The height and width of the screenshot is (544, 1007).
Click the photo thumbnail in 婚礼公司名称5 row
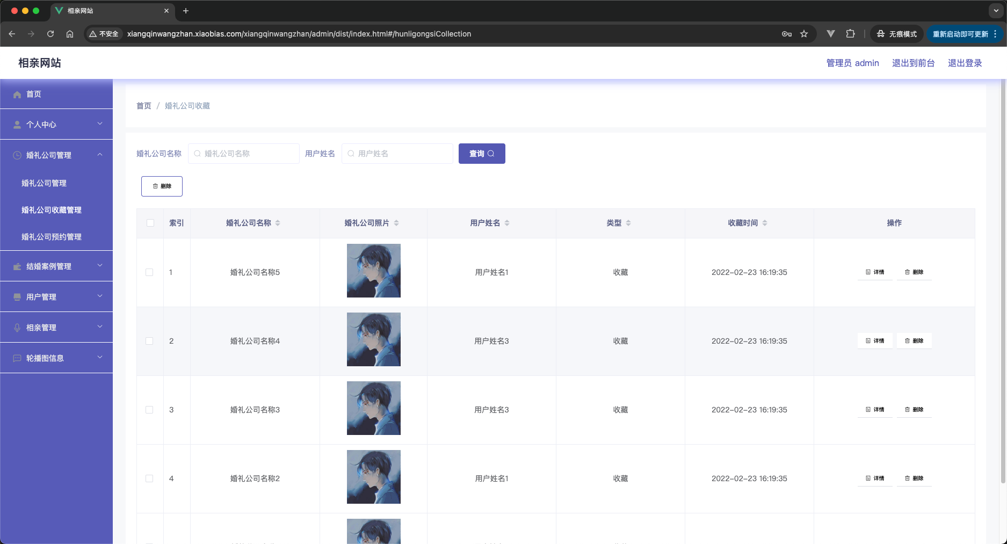[x=374, y=271]
